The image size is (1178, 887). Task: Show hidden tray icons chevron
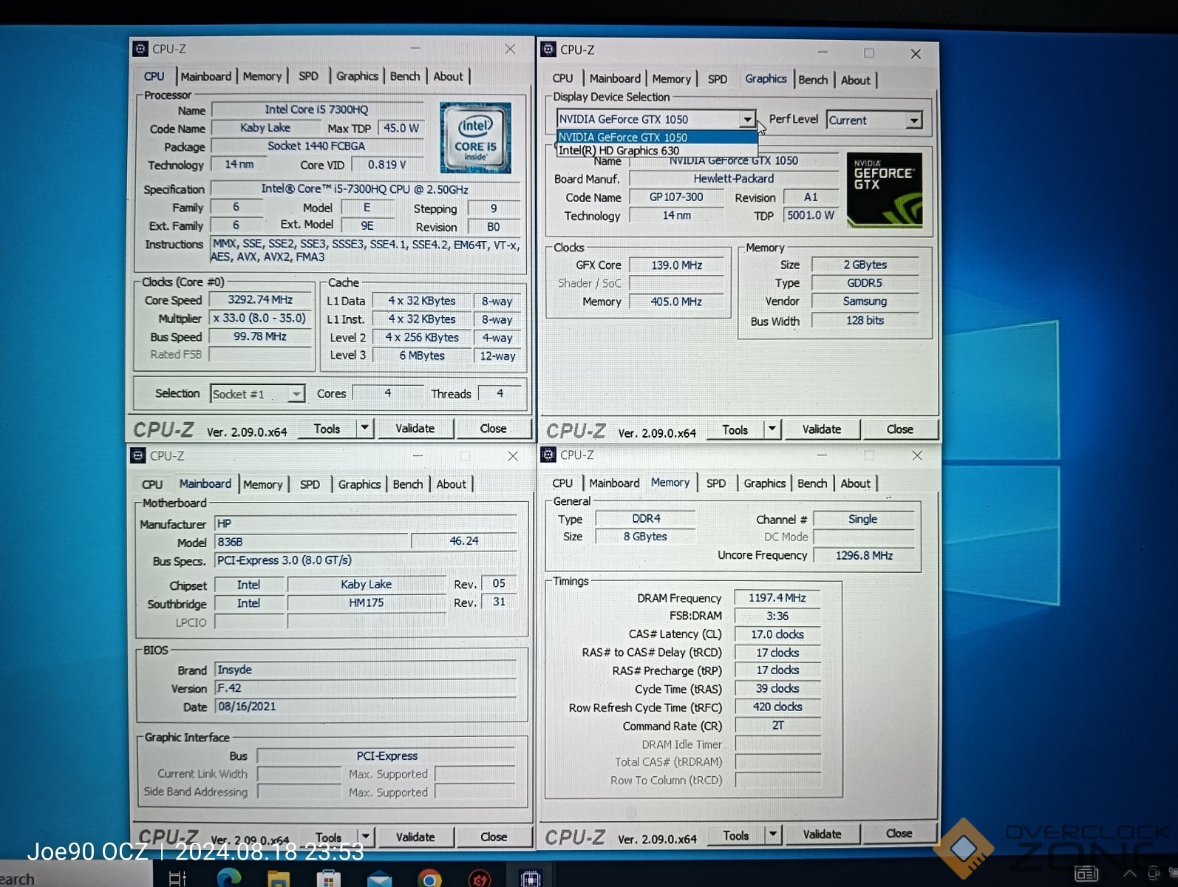tap(1129, 874)
